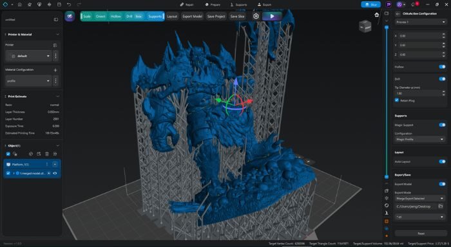Turn off the Hollow toggle
451x247 pixels.
click(x=442, y=67)
